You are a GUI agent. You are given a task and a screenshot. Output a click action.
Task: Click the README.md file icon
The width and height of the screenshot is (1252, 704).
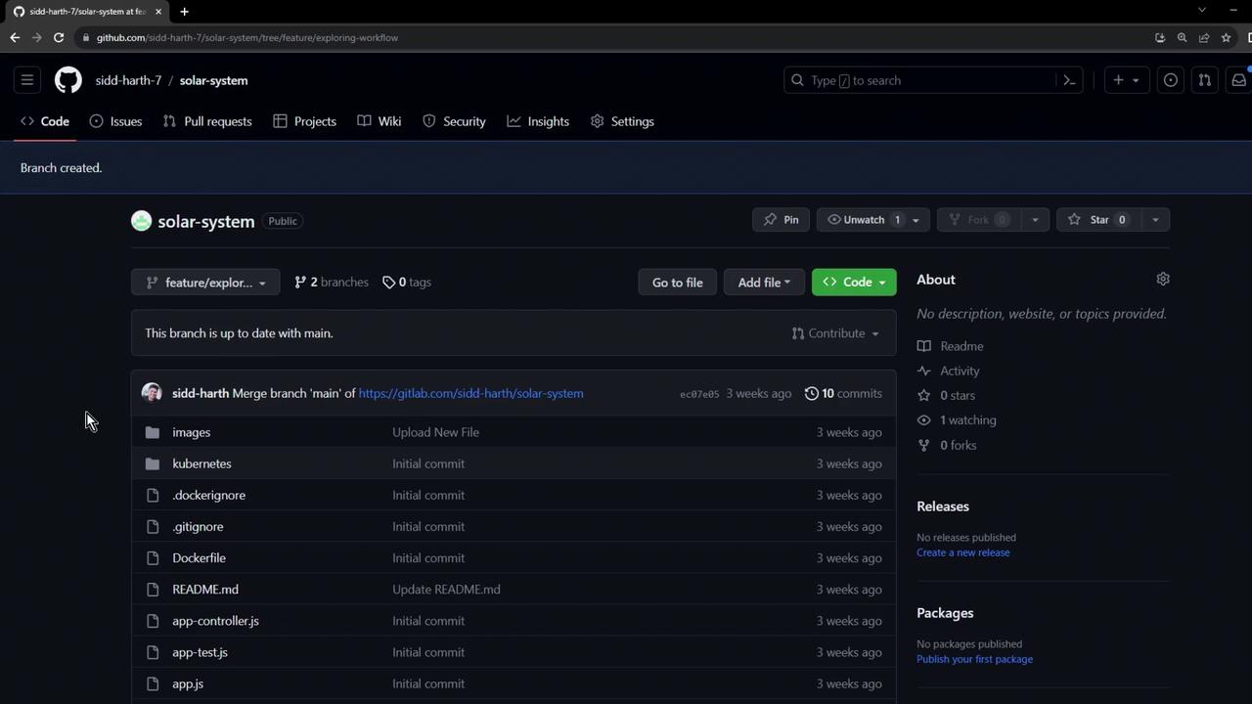[x=153, y=590]
